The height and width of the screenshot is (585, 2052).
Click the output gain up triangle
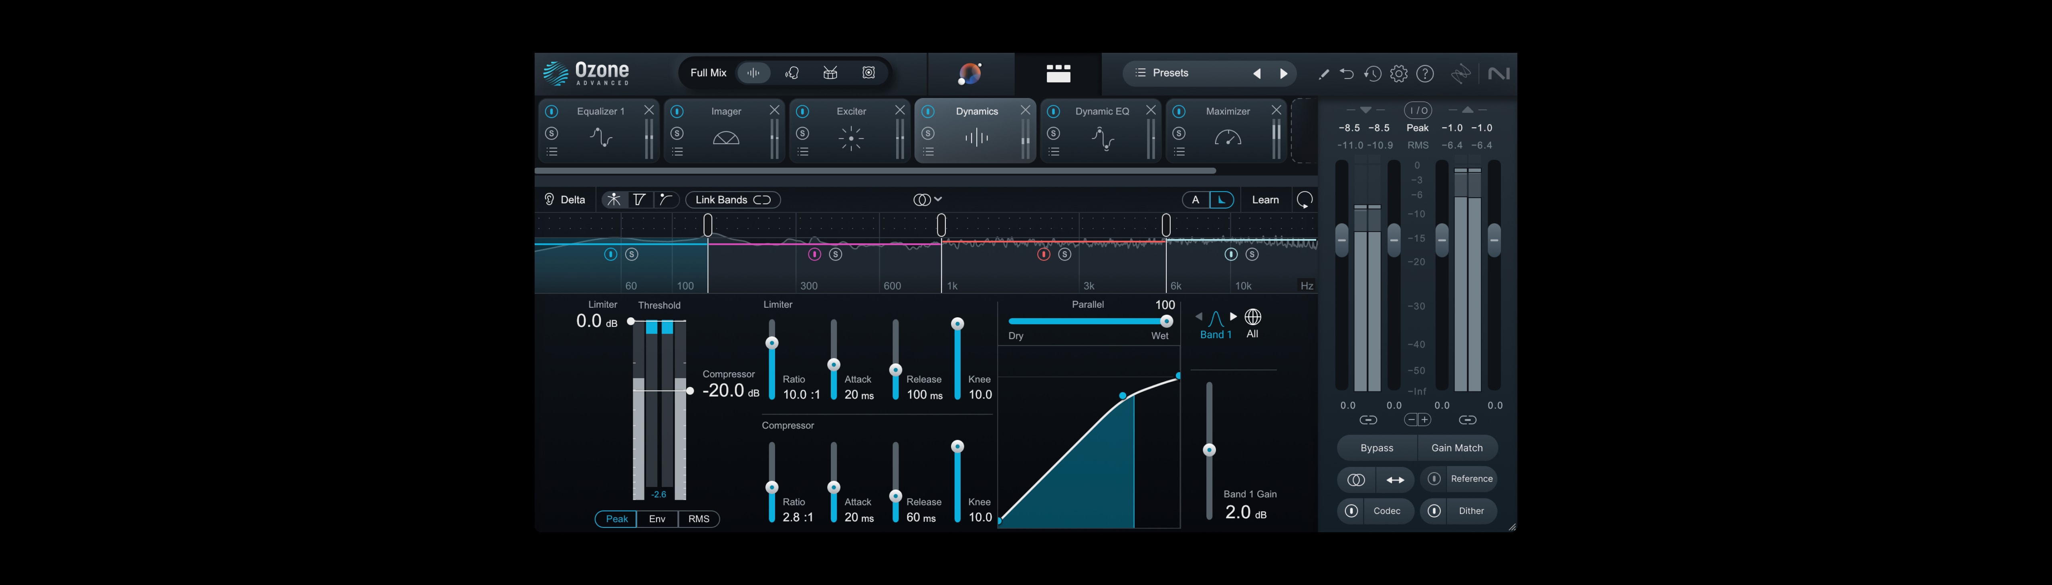coord(1467,110)
